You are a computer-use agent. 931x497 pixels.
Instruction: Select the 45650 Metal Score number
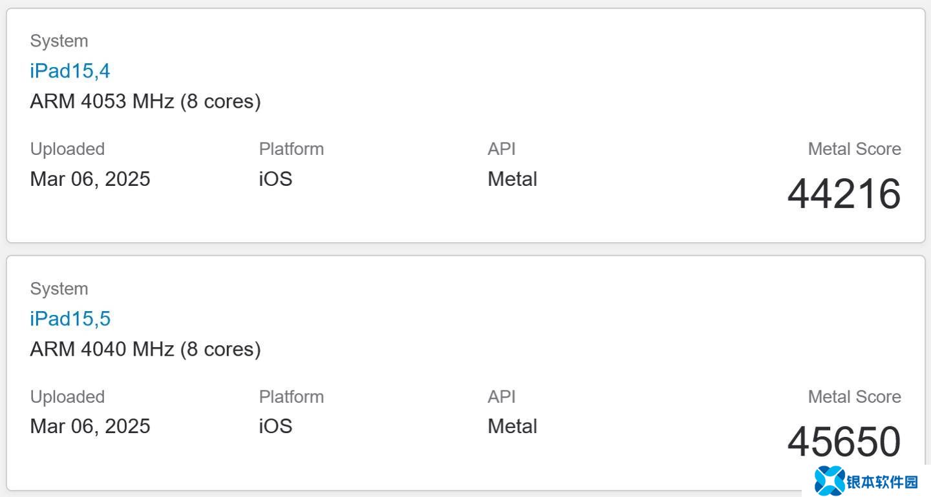pyautogui.click(x=844, y=442)
